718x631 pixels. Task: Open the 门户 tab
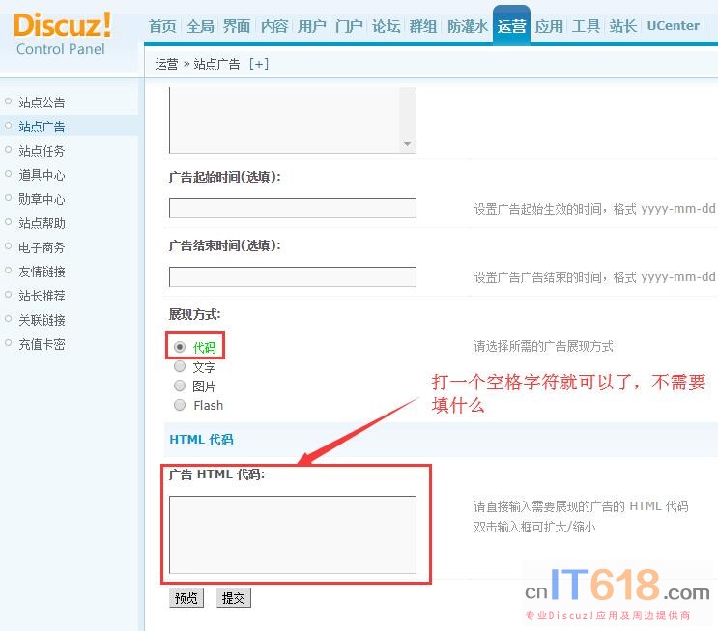point(349,26)
